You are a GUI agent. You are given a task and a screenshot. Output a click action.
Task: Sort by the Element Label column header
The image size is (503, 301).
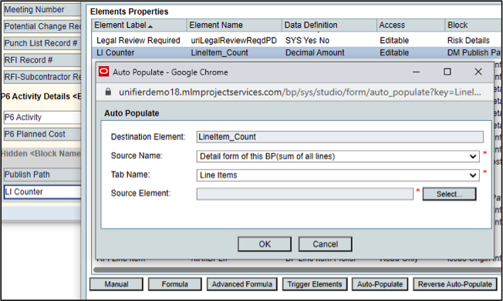click(139, 25)
